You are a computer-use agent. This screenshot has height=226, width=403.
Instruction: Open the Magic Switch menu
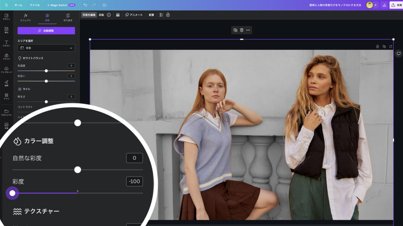61,5
